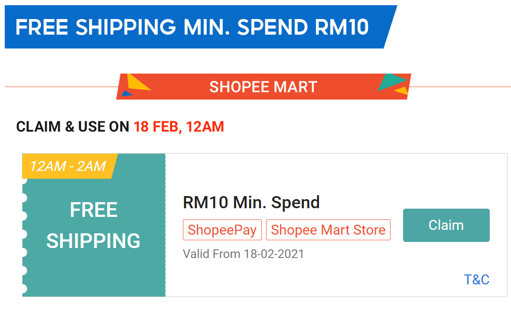Select the ShopeePay tag

pos(222,230)
